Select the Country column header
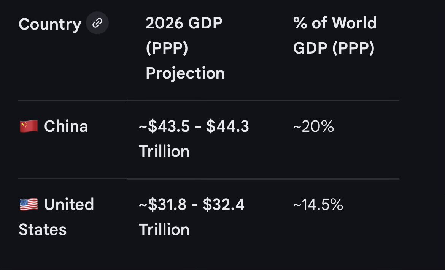 (x=50, y=24)
